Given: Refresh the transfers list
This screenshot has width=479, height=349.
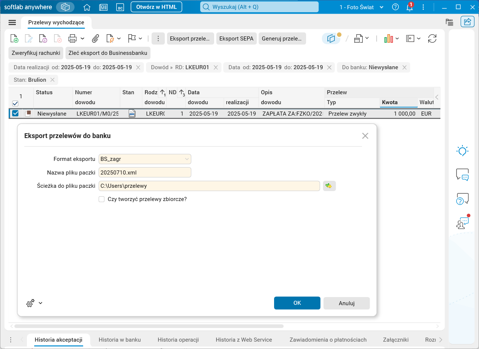Looking at the screenshot, I should click(x=432, y=38).
